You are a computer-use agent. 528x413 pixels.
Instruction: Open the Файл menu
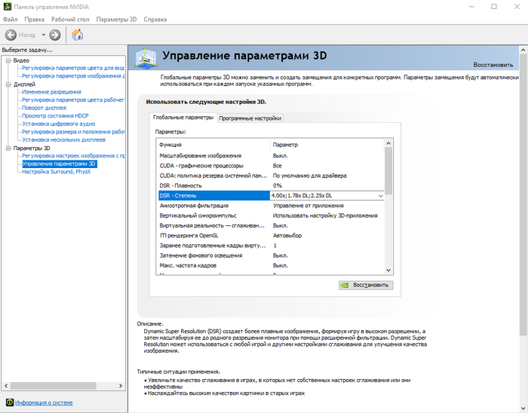coord(10,19)
